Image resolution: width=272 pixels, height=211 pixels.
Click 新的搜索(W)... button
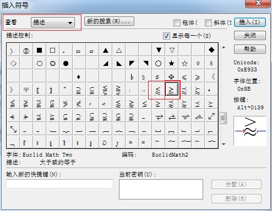[109, 21]
